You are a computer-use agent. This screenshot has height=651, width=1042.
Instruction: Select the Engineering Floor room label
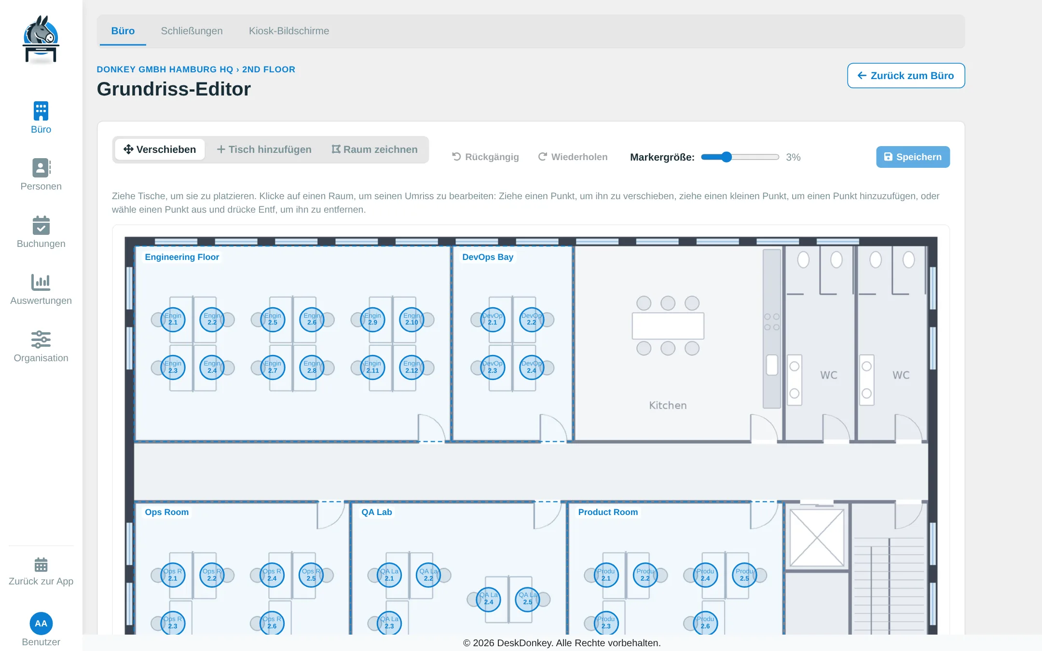pos(182,257)
